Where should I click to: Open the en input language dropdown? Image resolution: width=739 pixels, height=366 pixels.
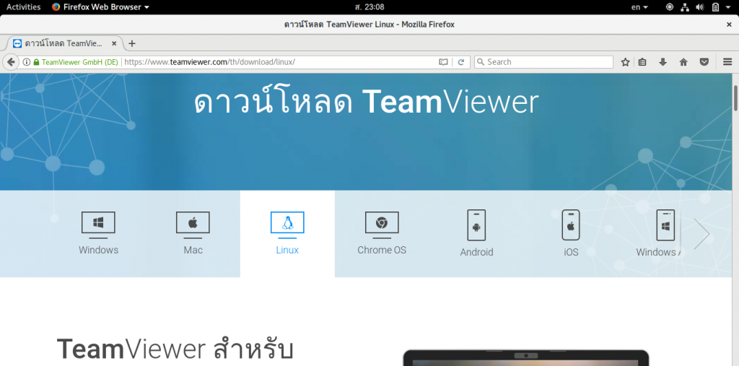(x=639, y=7)
